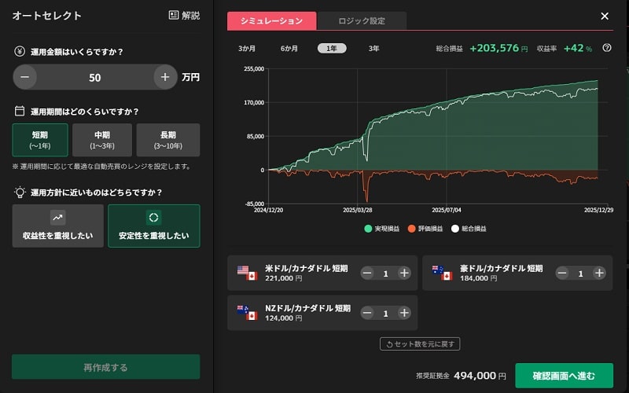Click the help question mark icon
This screenshot has height=393, width=629.
(x=607, y=48)
